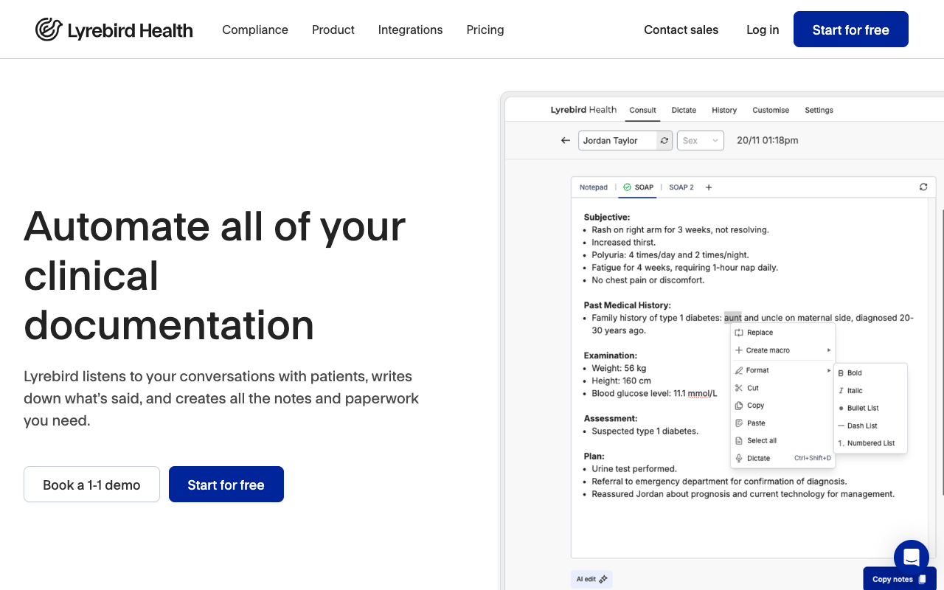Click the AI edit button
Image resolution: width=944 pixels, height=590 pixels.
pos(591,580)
